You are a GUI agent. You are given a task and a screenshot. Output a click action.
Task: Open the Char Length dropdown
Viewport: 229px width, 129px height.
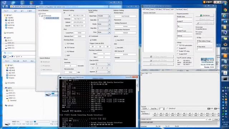coord(109,64)
